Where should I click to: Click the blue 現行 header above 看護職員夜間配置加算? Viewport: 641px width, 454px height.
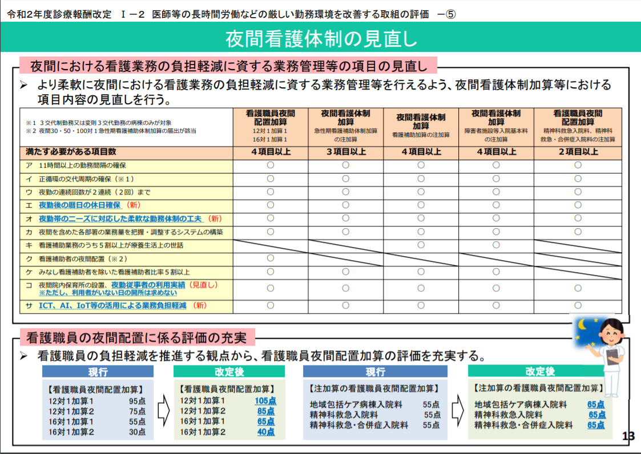pyautogui.click(x=98, y=371)
